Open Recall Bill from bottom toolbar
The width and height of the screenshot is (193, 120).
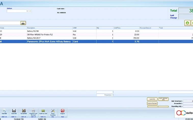[23, 113]
